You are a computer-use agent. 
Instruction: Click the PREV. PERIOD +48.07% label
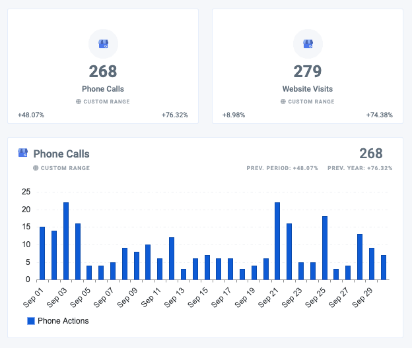click(x=282, y=168)
